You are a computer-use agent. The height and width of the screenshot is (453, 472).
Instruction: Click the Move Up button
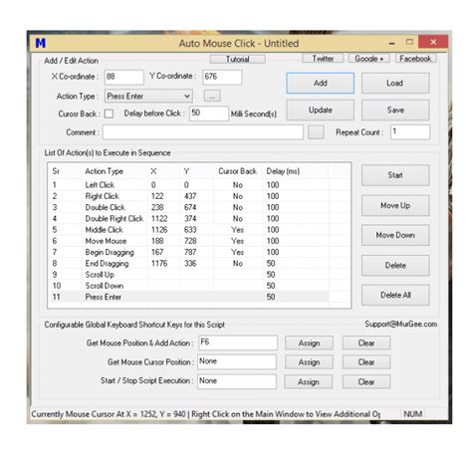coord(395,205)
